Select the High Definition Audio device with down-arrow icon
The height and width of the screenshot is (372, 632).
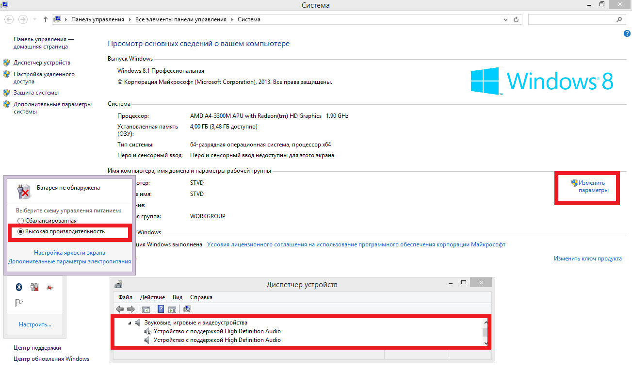(x=217, y=331)
